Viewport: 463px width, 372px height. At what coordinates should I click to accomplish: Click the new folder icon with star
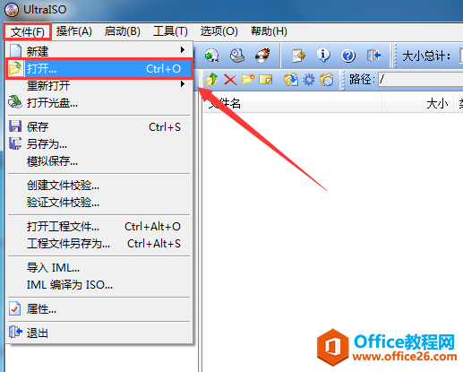(x=248, y=80)
